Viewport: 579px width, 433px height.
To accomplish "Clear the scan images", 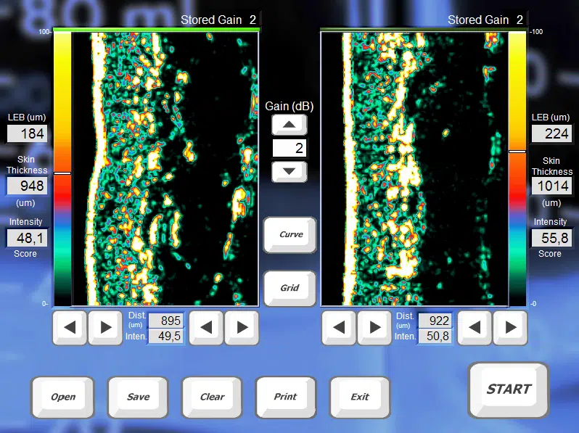I will click(212, 397).
